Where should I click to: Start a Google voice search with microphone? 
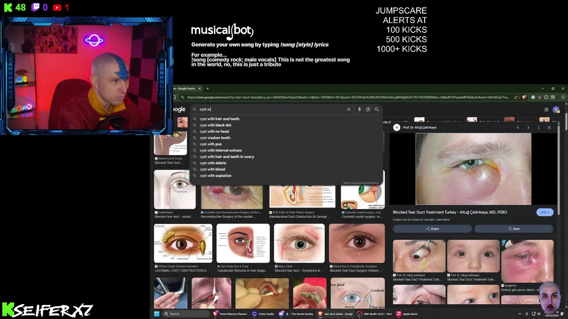pyautogui.click(x=359, y=109)
